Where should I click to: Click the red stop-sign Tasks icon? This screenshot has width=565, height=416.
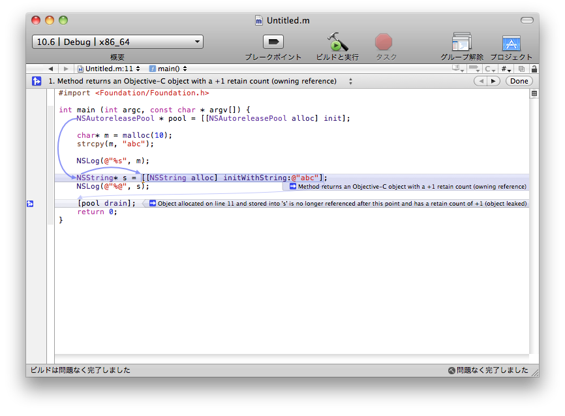point(384,42)
